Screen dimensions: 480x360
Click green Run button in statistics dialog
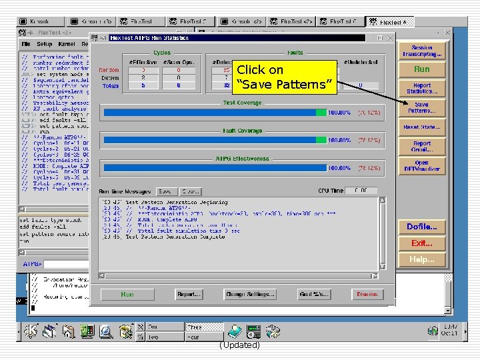[x=127, y=294]
